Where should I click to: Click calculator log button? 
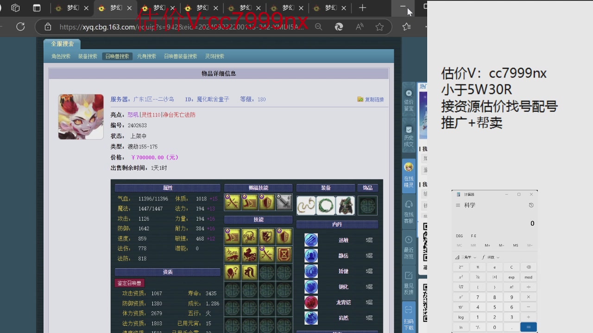tap(461, 317)
